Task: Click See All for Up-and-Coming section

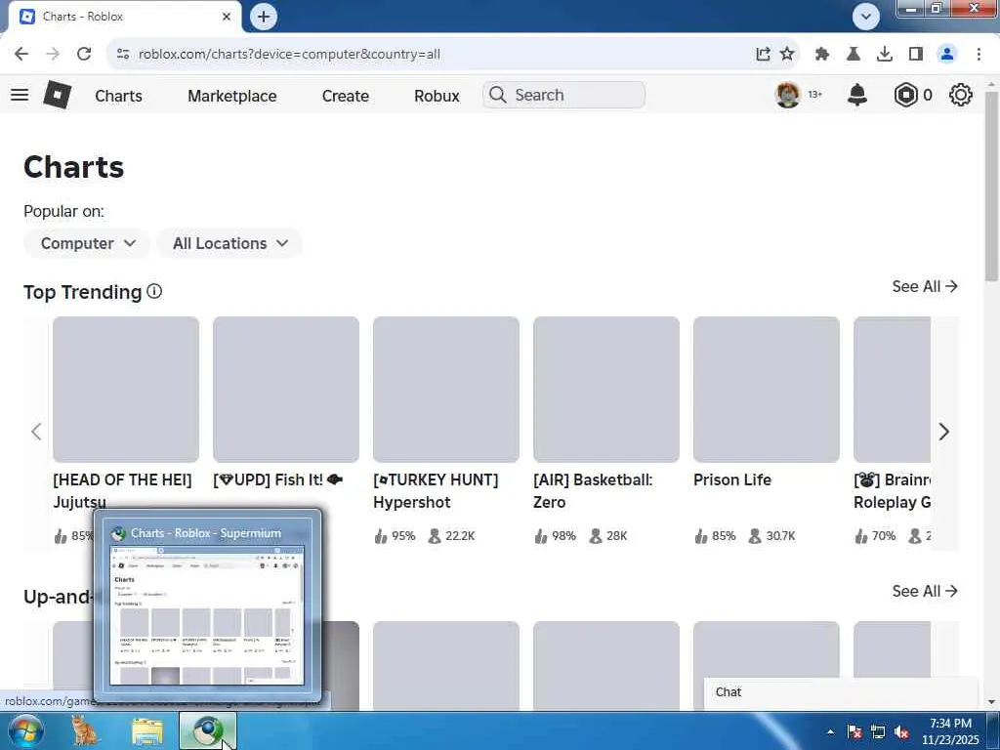Action: 925,591
